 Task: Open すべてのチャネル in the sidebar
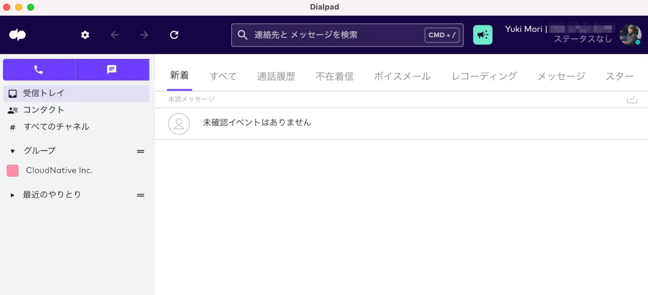coord(76,127)
